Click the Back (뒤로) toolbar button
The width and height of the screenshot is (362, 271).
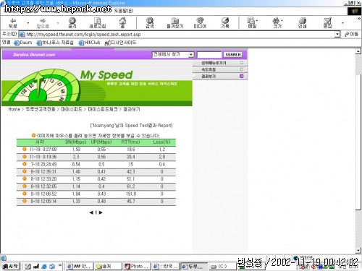(13, 23)
